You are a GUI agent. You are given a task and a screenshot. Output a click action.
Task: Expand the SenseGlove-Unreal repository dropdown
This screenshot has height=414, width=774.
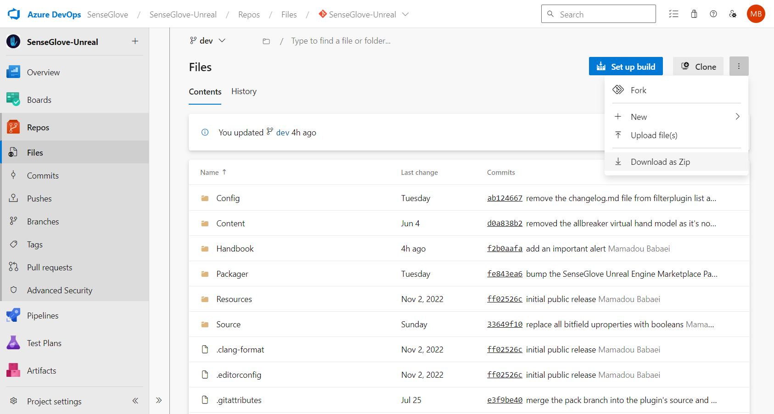pyautogui.click(x=405, y=14)
